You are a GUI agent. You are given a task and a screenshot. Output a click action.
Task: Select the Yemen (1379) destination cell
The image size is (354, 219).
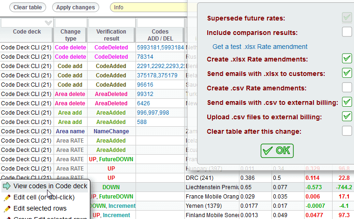pos(212,206)
